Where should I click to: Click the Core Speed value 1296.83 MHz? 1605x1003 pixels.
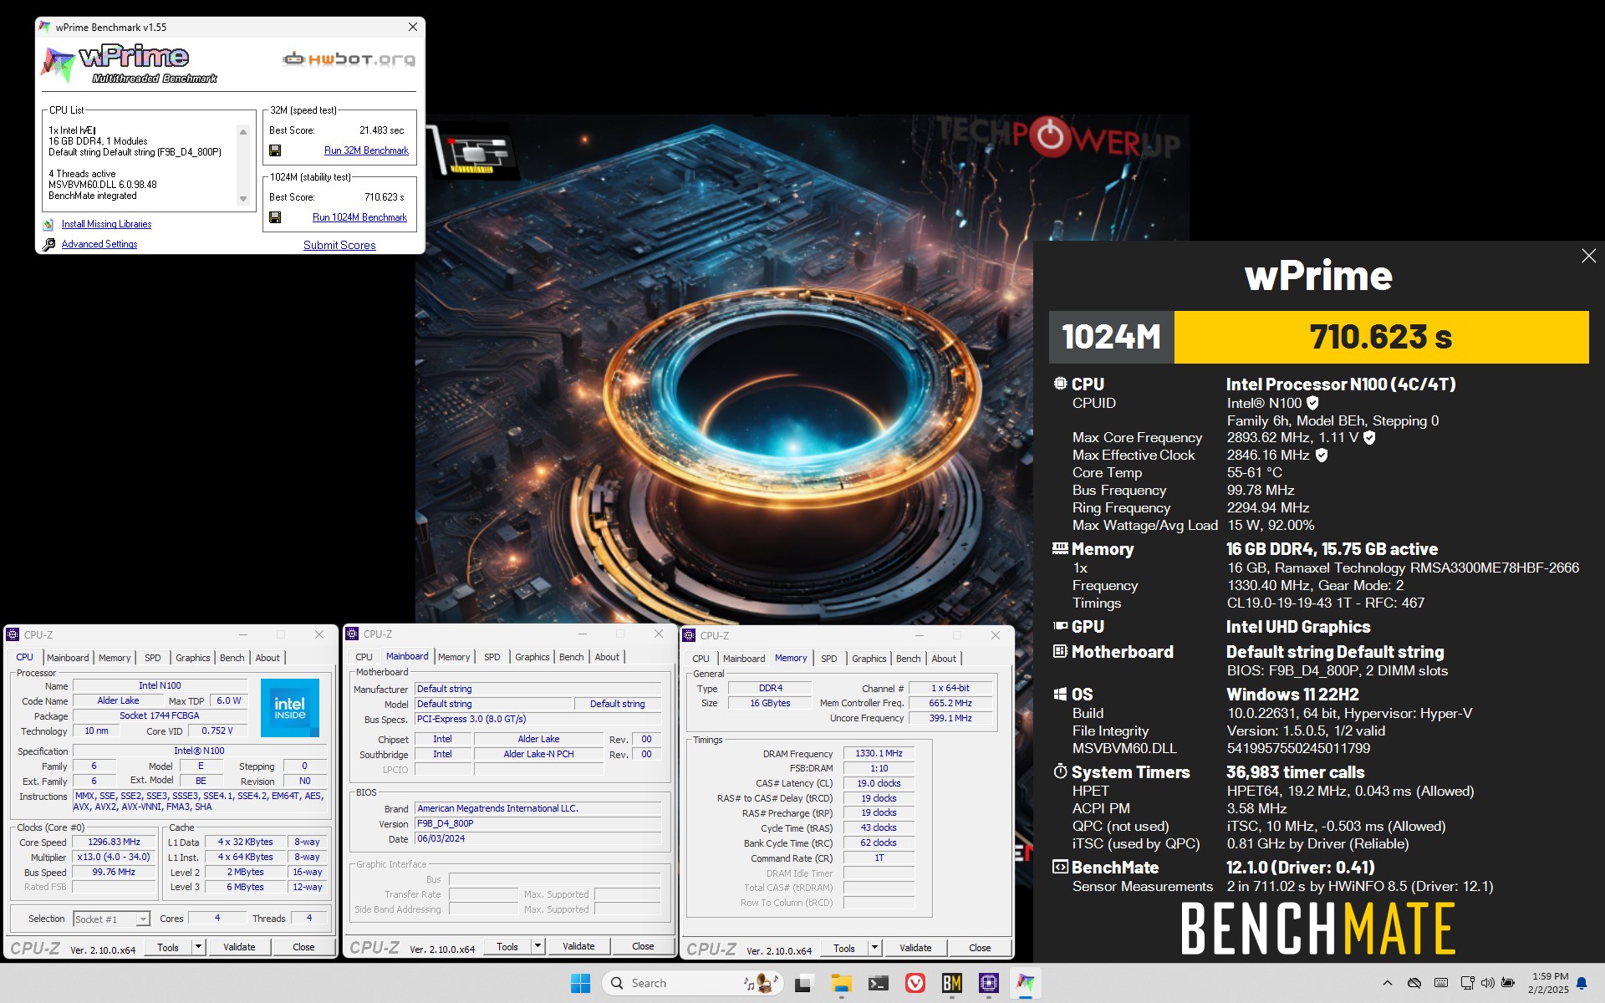(115, 842)
